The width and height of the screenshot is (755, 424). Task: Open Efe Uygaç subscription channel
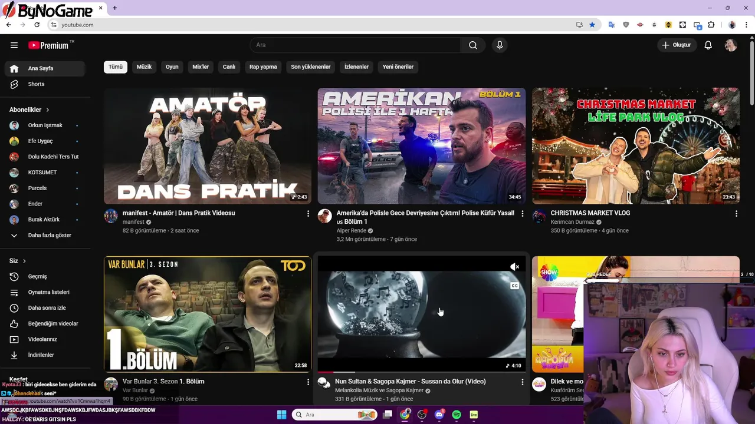coord(45,141)
